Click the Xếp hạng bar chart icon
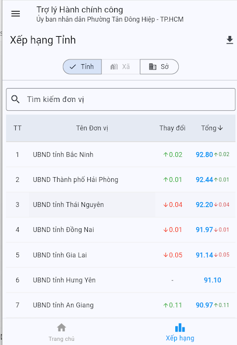Viewport: 237px width, 345px height. [x=180, y=328]
